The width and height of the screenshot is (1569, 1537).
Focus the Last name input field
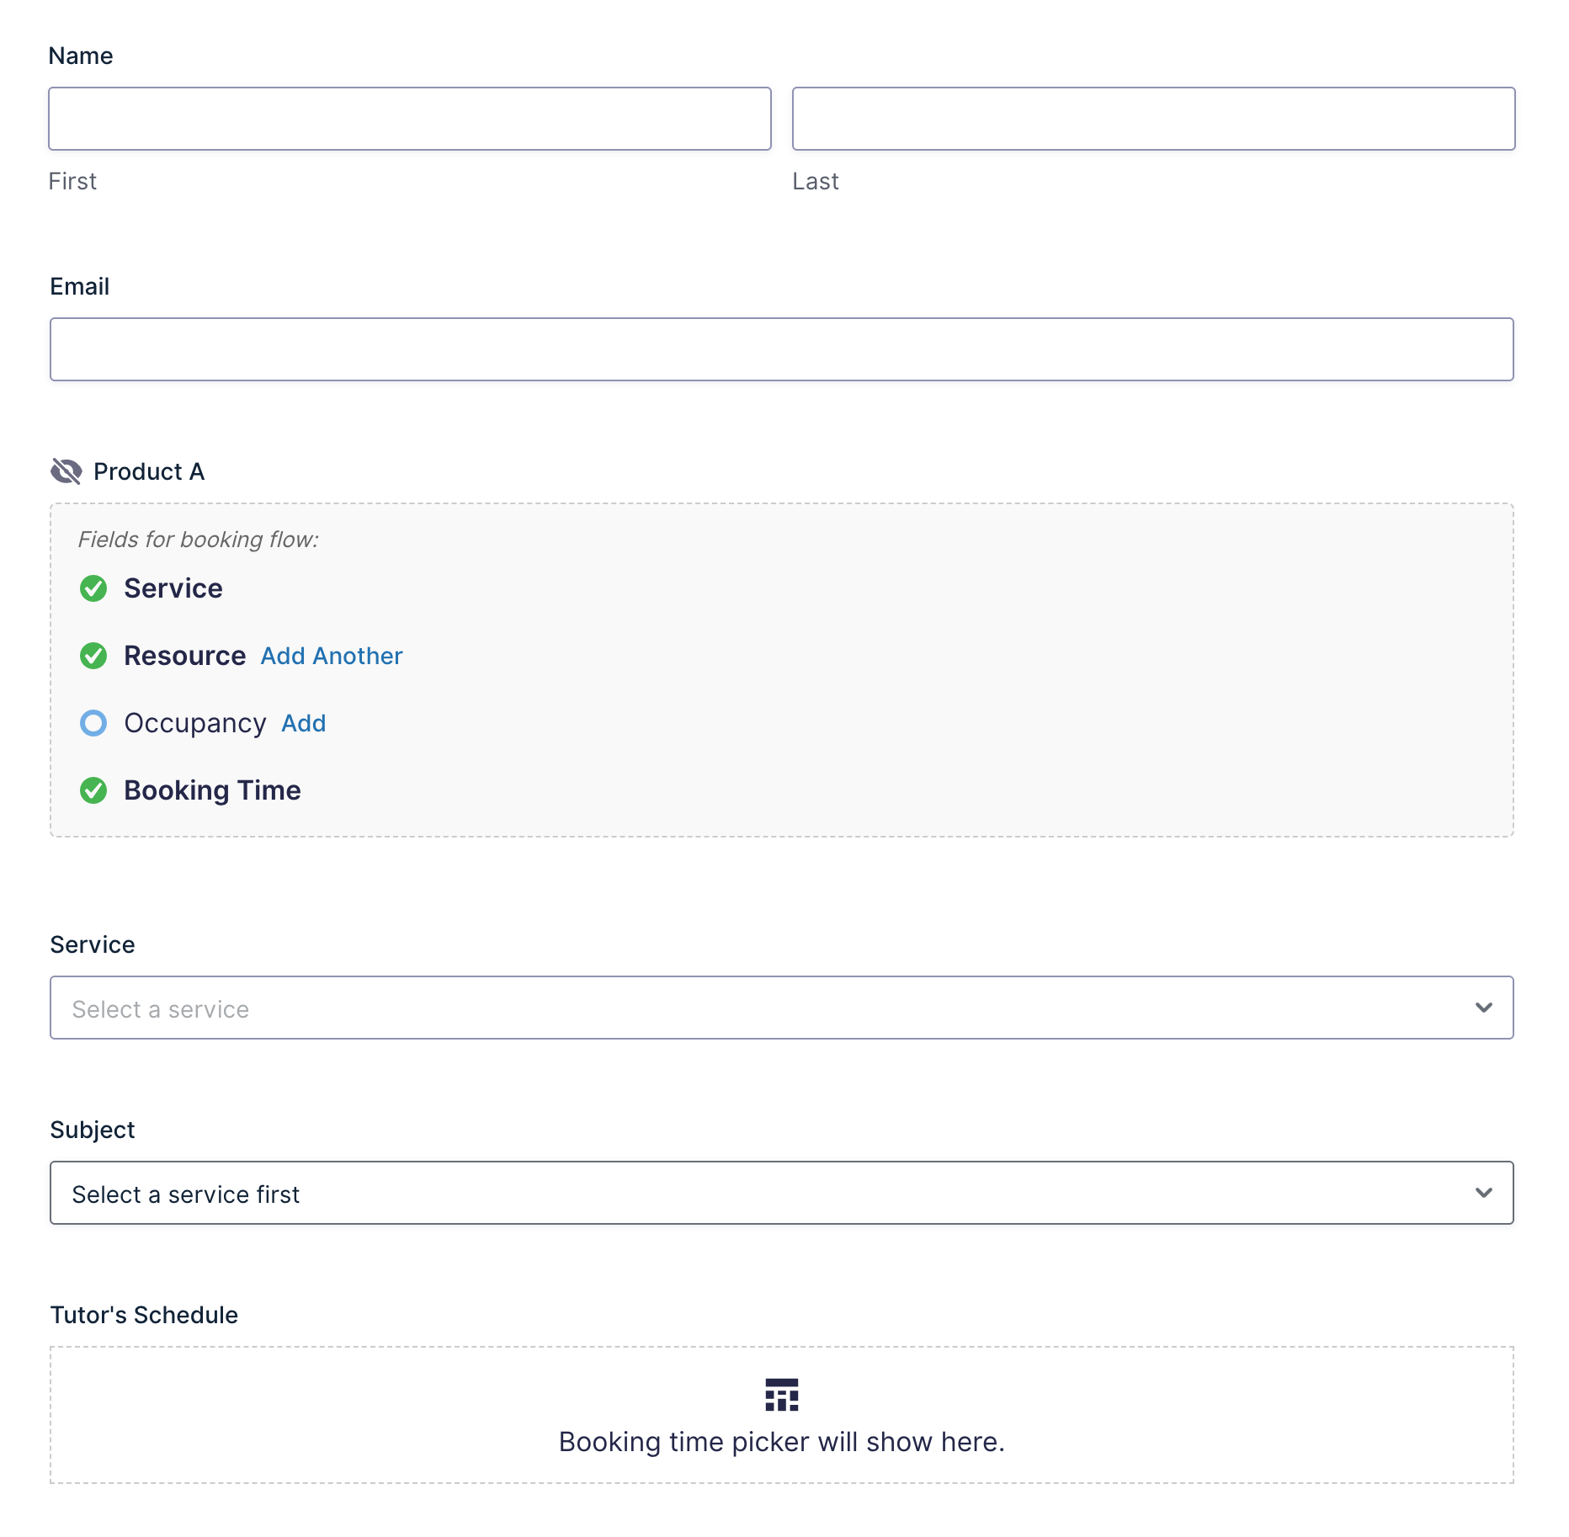point(1153,119)
